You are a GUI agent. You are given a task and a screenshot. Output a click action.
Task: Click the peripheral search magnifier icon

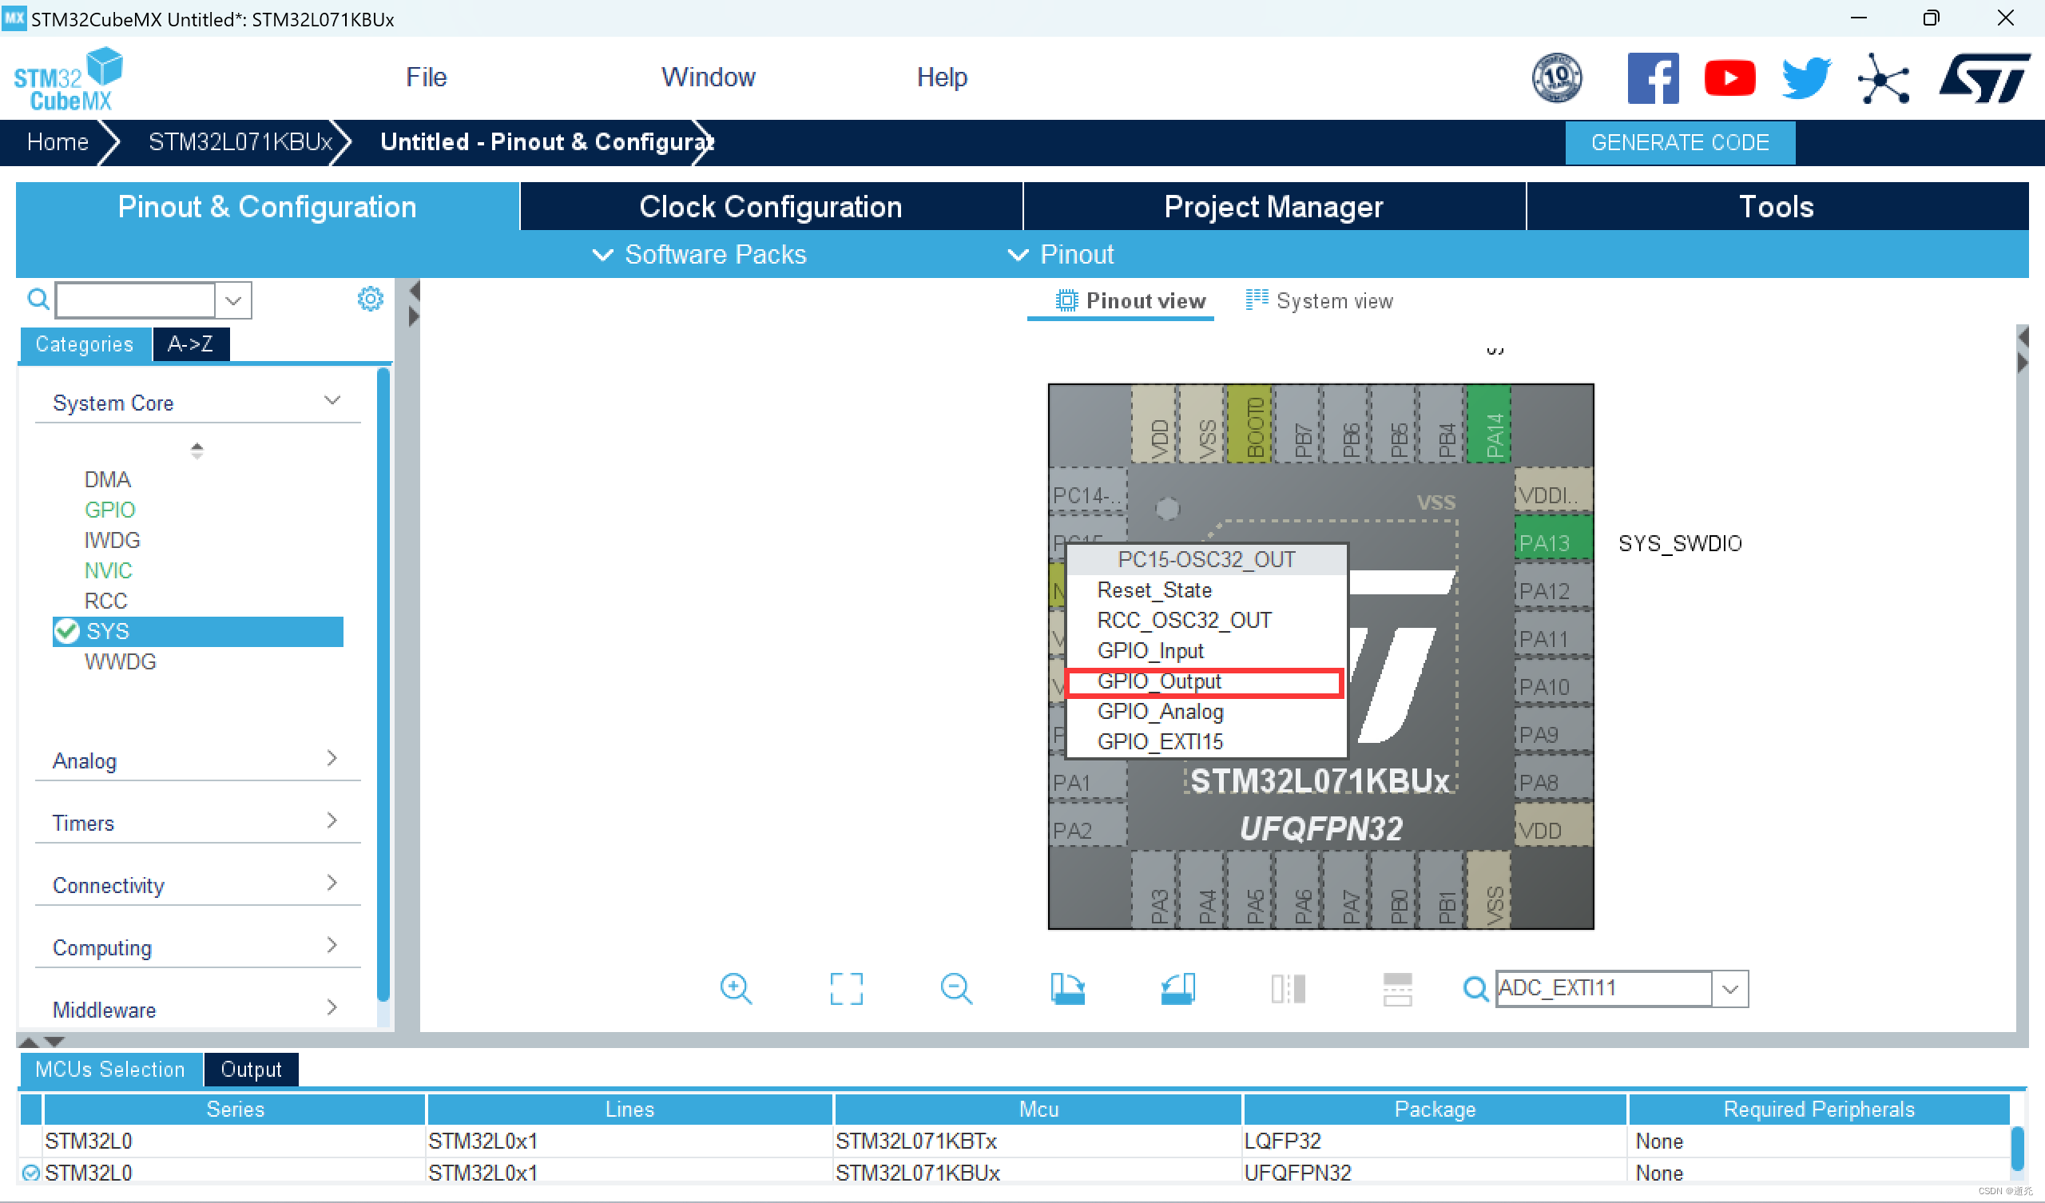point(38,300)
